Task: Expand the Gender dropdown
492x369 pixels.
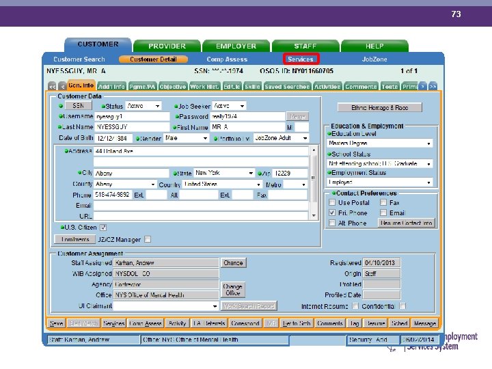Action: pos(186,138)
